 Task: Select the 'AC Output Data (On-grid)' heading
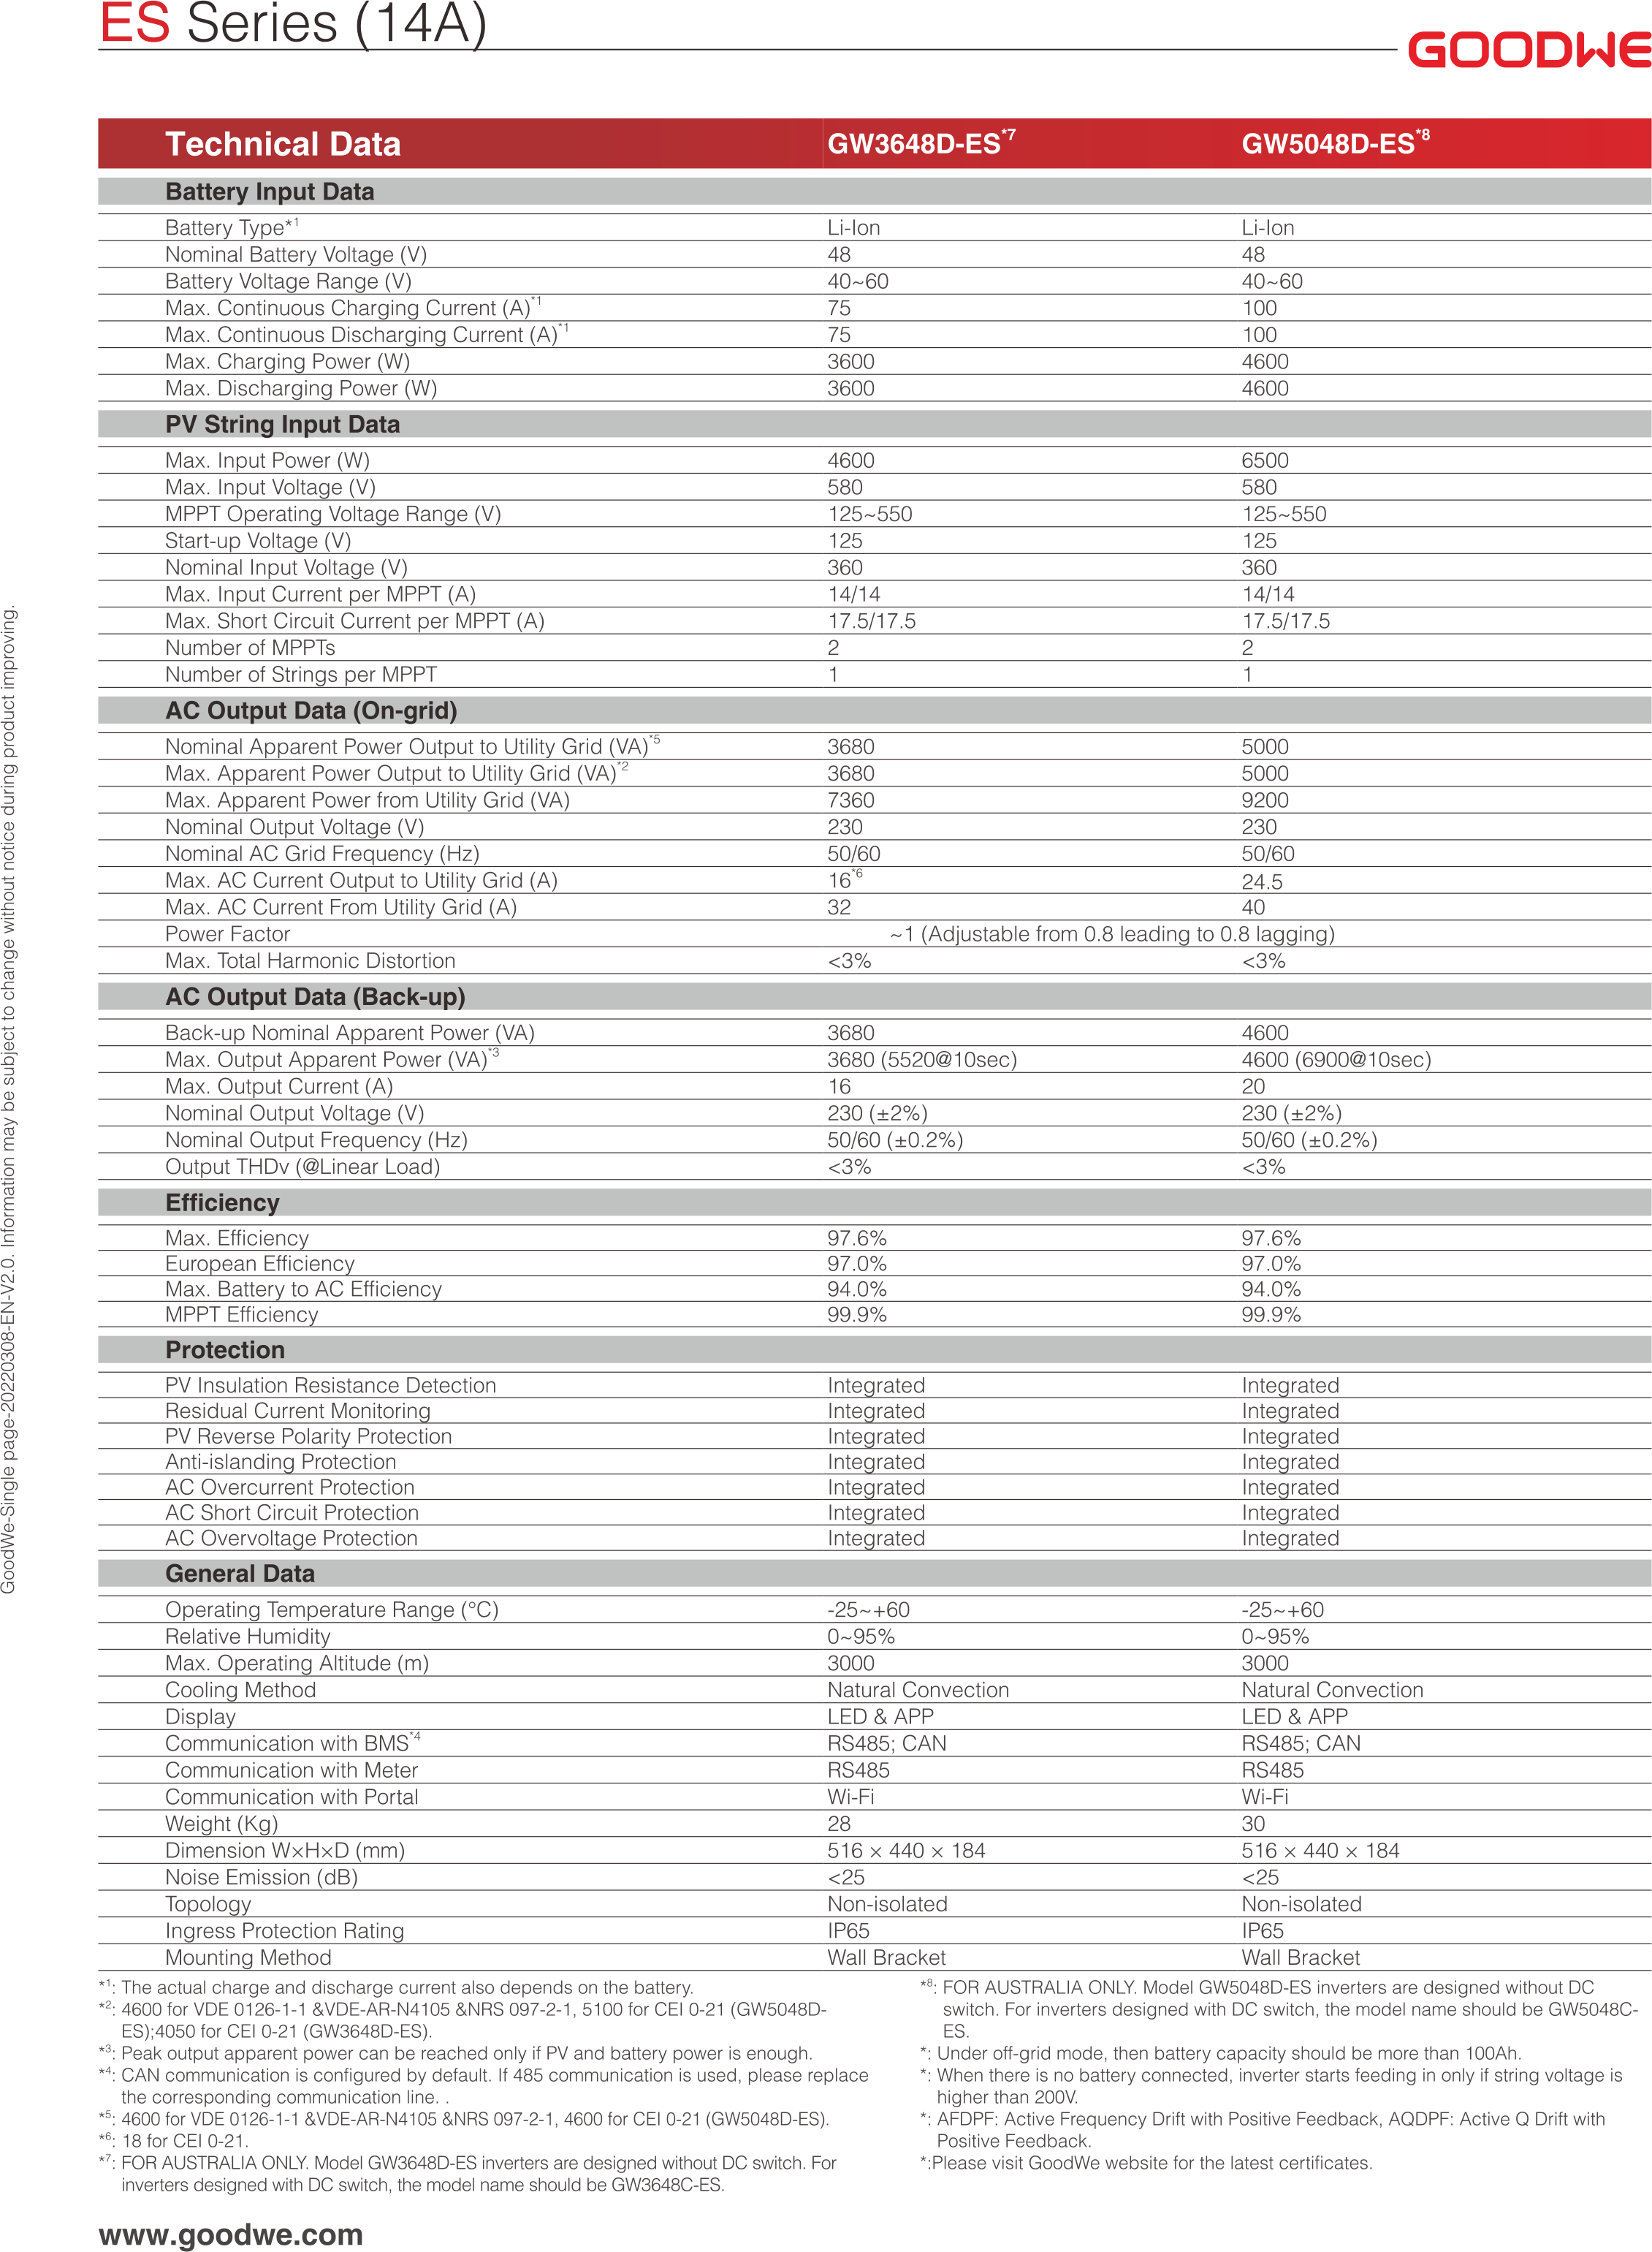tap(311, 710)
